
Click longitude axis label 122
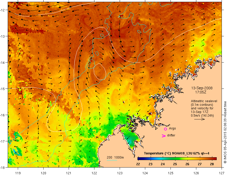pos(94,173)
